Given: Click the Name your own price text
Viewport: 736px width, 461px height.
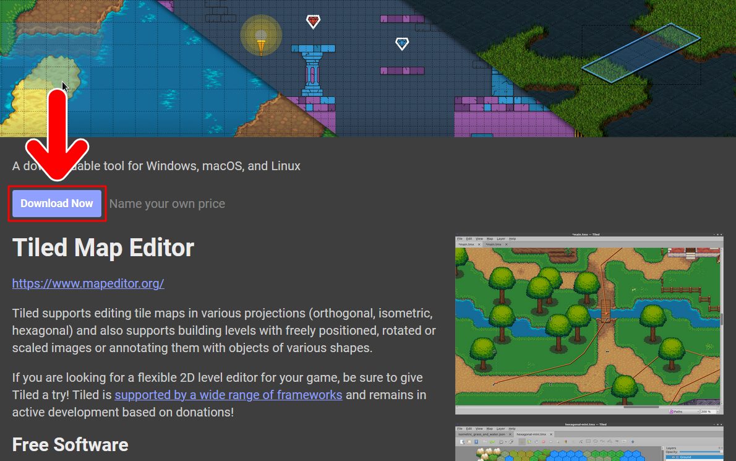Looking at the screenshot, I should coord(166,203).
